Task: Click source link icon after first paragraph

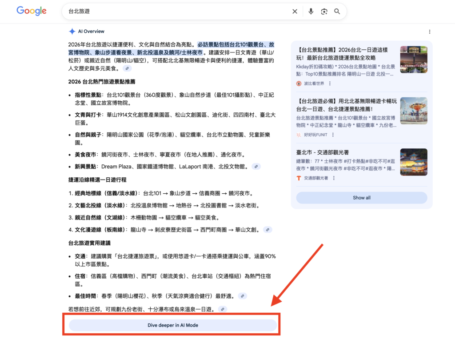Action: pyautogui.click(x=127, y=68)
